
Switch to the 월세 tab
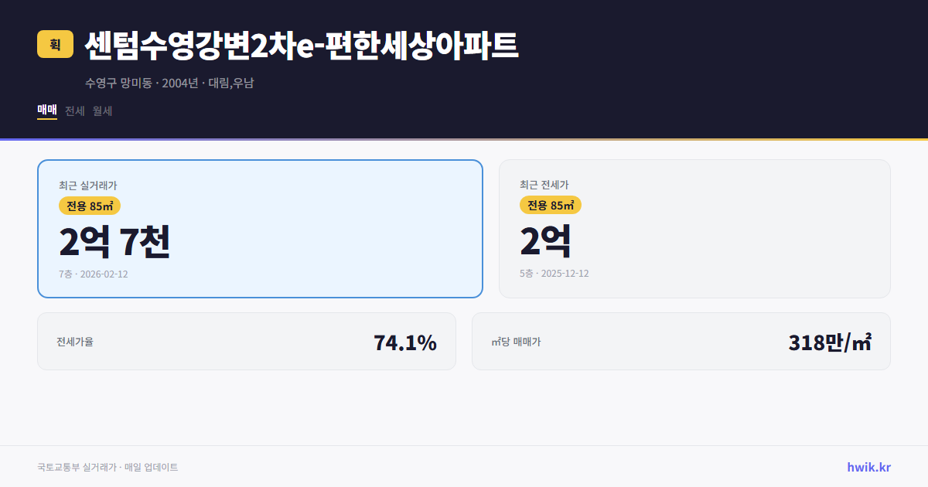101,111
